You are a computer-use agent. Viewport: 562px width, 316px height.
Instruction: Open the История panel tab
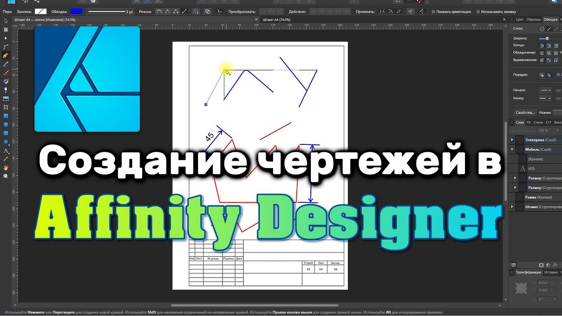click(551, 273)
